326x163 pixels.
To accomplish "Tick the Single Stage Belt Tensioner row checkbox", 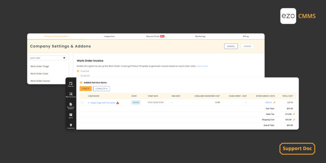I will pos(82,103).
